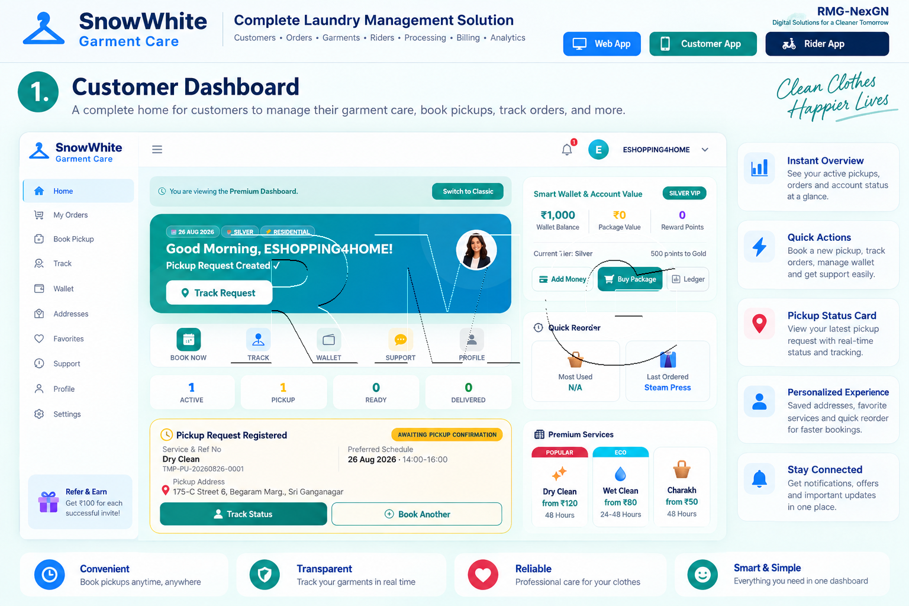Tap the PROFILE quick action icon
Image resolution: width=909 pixels, height=606 pixels.
[x=472, y=340]
